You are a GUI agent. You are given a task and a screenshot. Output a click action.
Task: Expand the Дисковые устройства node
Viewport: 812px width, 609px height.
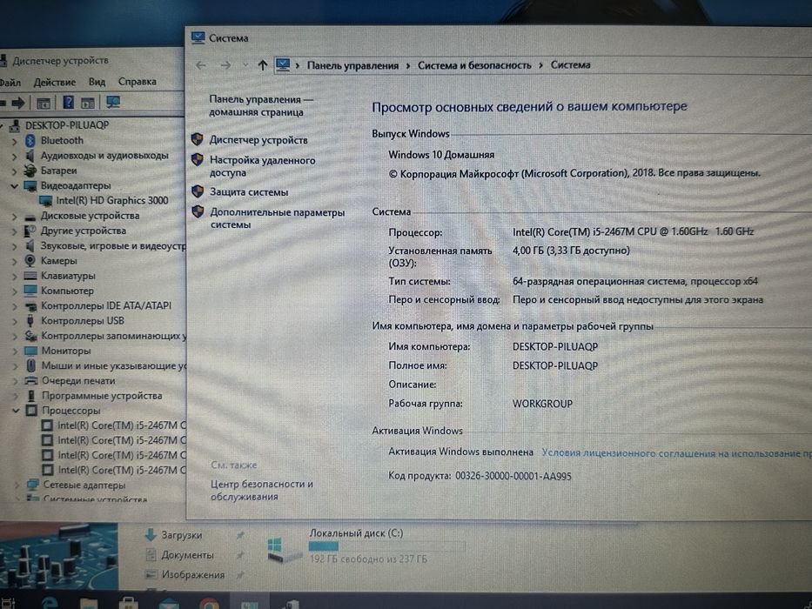(x=15, y=217)
